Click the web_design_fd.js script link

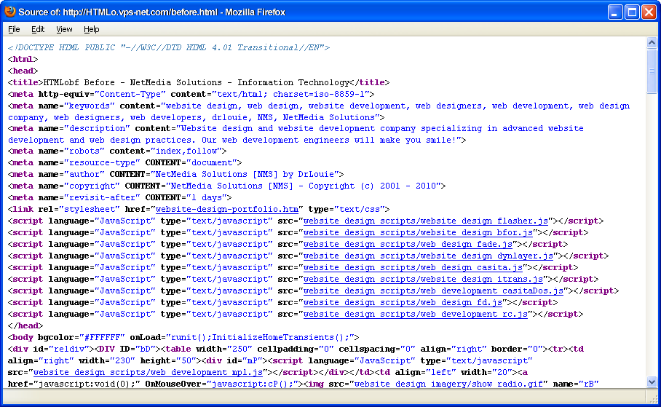pos(403,302)
